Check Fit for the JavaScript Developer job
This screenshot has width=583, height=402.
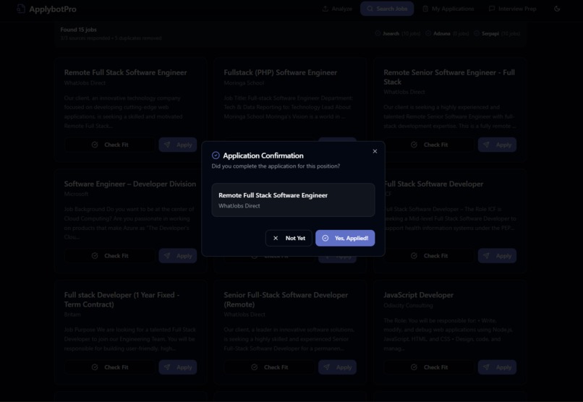[x=429, y=367]
